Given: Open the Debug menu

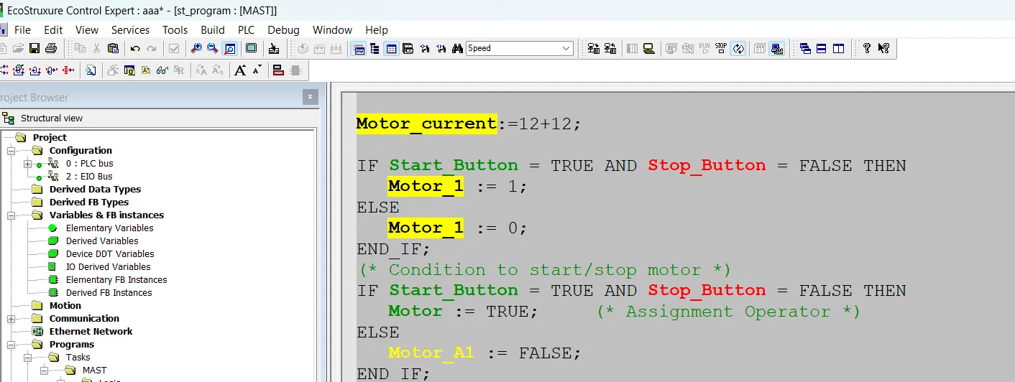Looking at the screenshot, I should 283,30.
